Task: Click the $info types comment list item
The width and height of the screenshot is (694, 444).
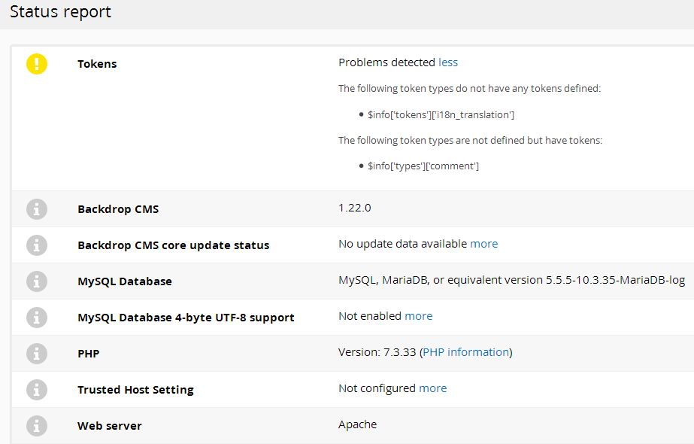Action: tap(423, 166)
